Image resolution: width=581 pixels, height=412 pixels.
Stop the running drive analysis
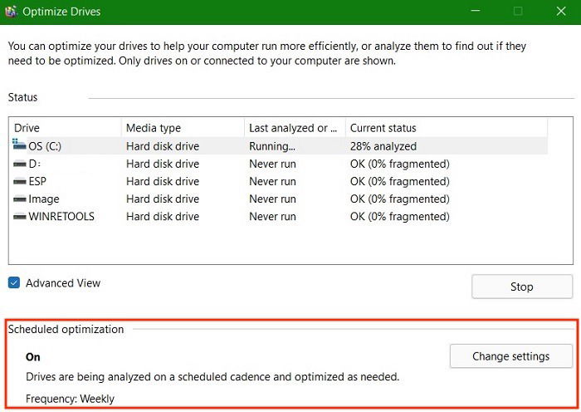[x=522, y=287]
